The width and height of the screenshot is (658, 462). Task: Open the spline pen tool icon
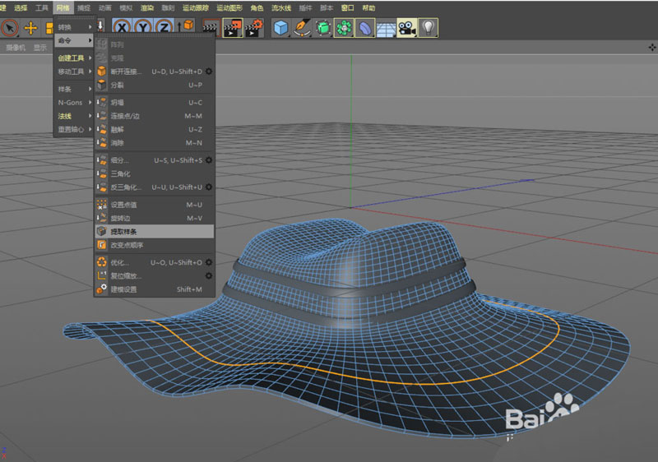302,28
